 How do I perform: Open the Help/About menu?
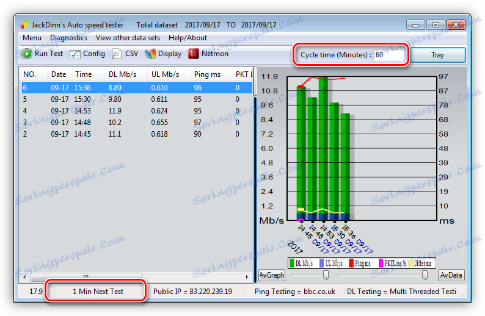[x=188, y=38]
